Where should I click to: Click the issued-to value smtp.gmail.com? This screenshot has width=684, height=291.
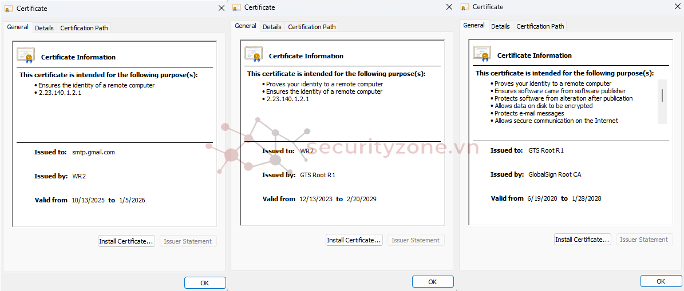(93, 153)
